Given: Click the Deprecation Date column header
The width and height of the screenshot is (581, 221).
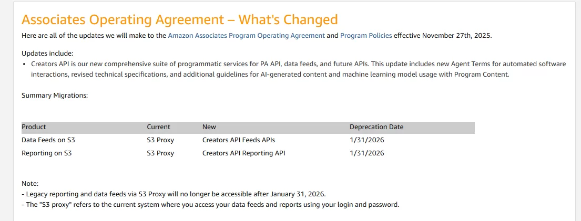Looking at the screenshot, I should coord(376,127).
